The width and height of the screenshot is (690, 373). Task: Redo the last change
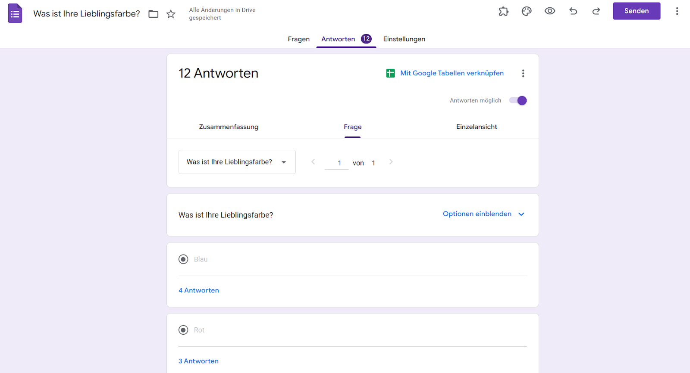pos(596,11)
